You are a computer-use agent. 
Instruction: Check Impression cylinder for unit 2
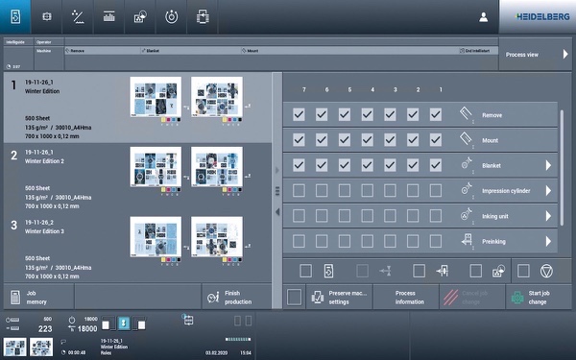pyautogui.click(x=413, y=190)
